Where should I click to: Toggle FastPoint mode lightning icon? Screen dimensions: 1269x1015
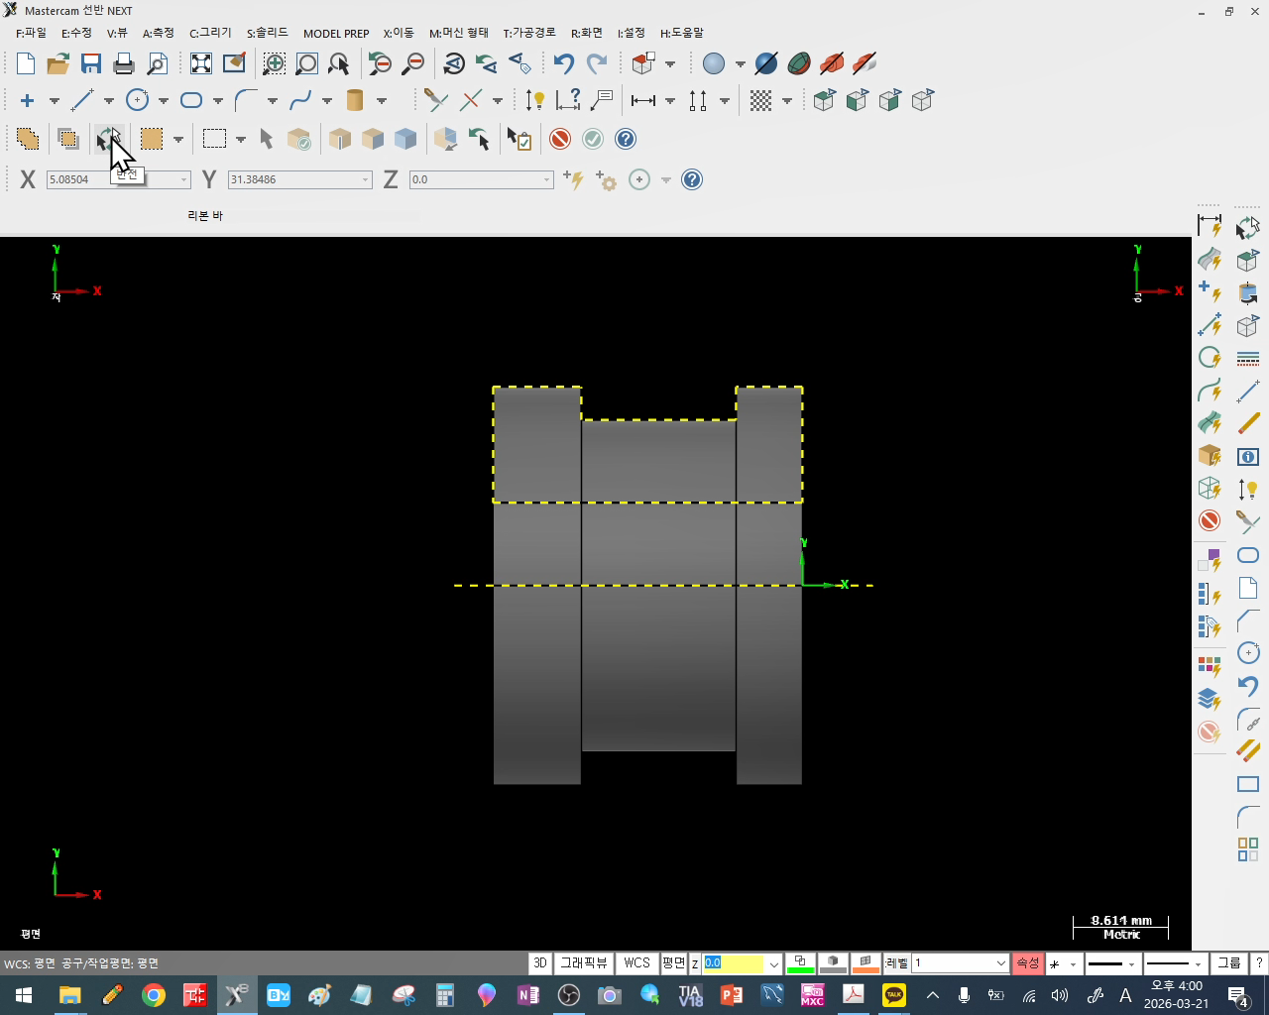pos(573,179)
